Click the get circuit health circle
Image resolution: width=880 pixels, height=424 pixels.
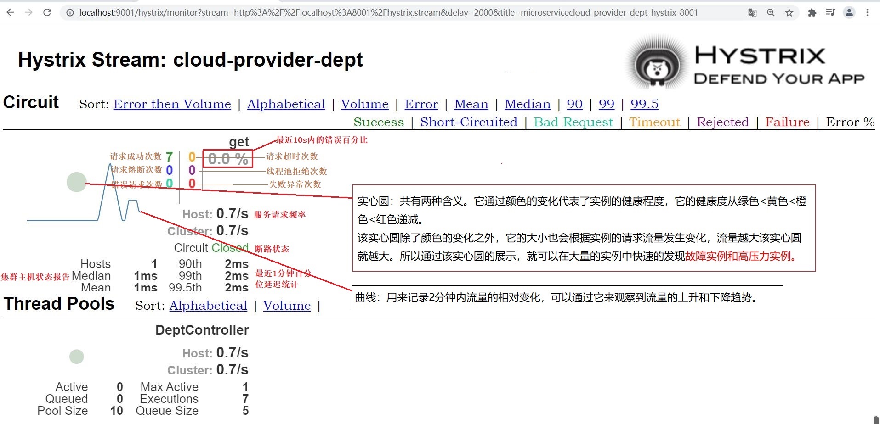(76, 182)
